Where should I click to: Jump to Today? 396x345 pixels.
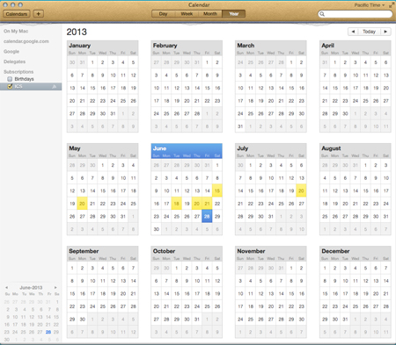tap(369, 32)
